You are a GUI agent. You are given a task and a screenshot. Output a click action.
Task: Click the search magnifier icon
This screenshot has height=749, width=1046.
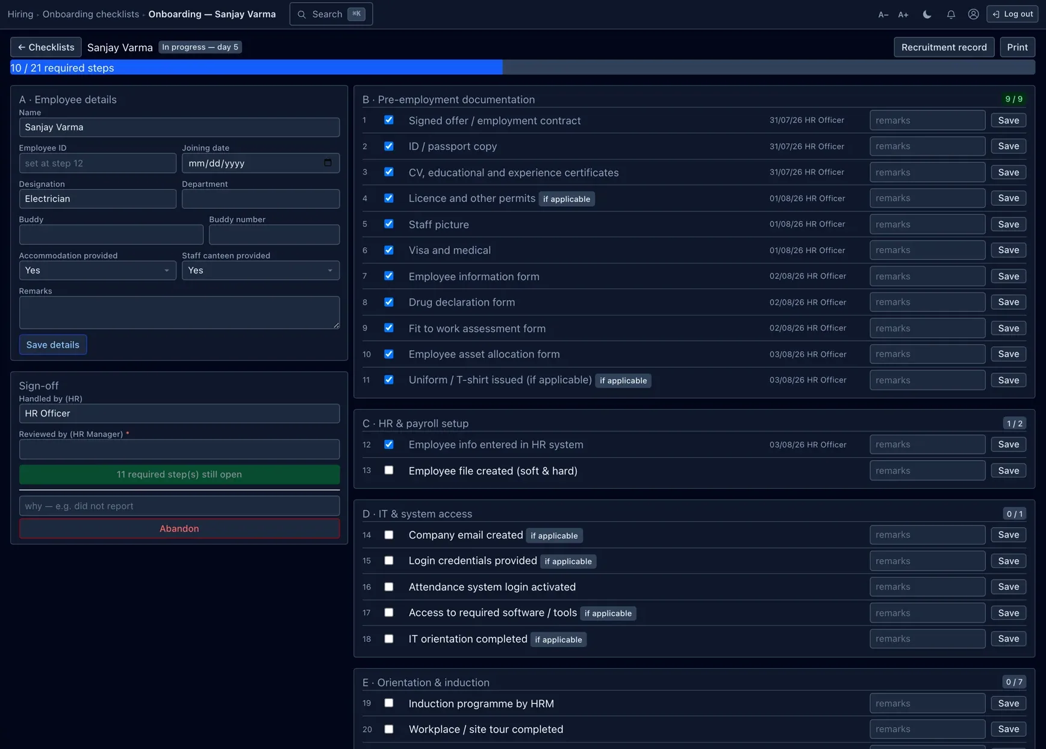(302, 14)
